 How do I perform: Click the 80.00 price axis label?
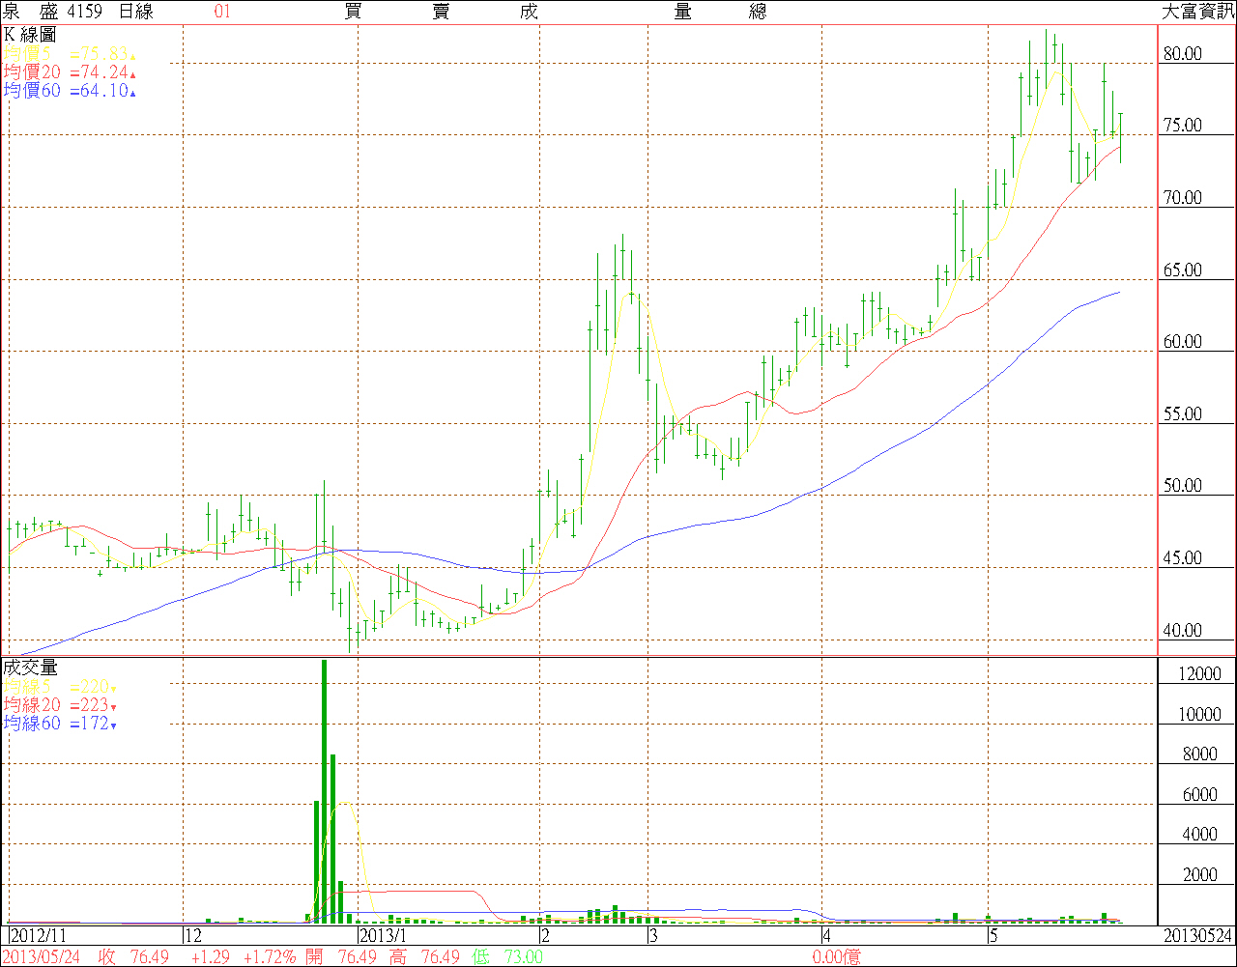tap(1182, 54)
